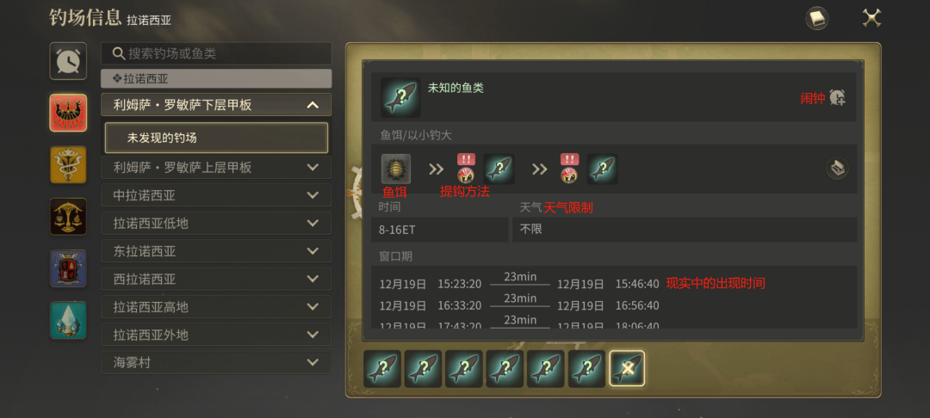Close the fishing info window

(x=871, y=18)
